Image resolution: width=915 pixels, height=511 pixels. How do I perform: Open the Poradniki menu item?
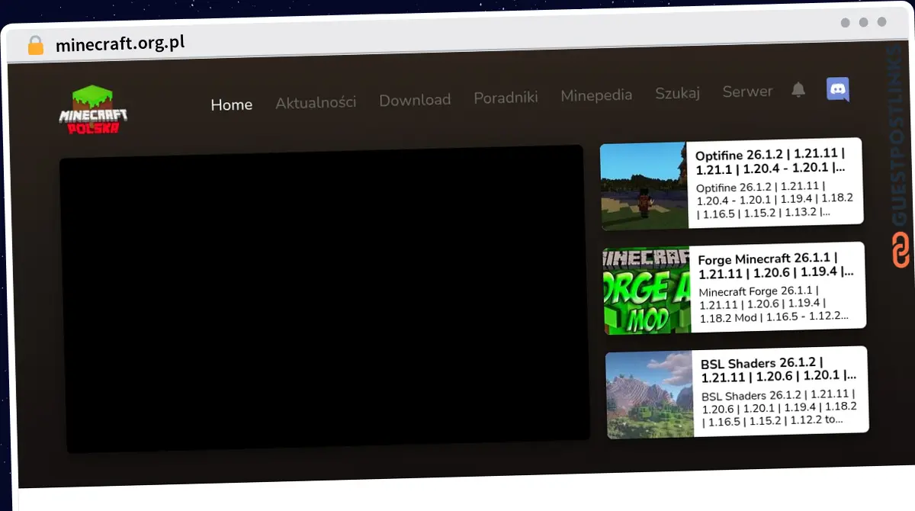(506, 97)
